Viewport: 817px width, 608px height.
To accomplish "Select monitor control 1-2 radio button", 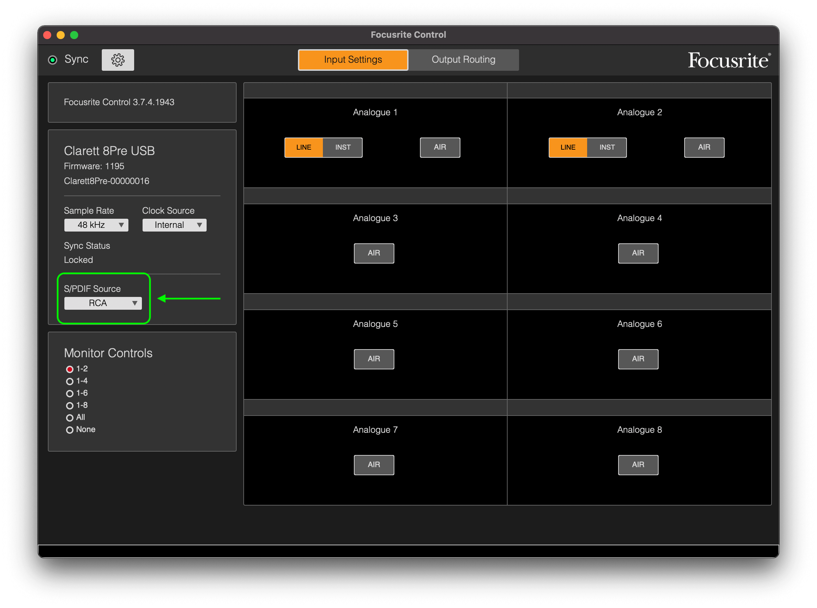I will click(69, 369).
